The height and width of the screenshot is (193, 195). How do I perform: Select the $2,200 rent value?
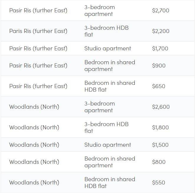coord(160,31)
